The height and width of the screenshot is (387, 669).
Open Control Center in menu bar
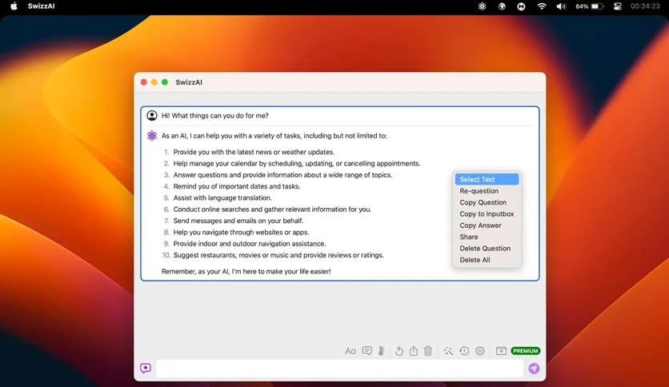(x=617, y=6)
